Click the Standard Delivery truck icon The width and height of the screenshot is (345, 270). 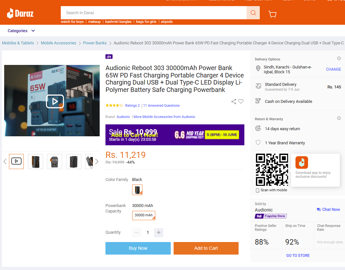(258, 86)
